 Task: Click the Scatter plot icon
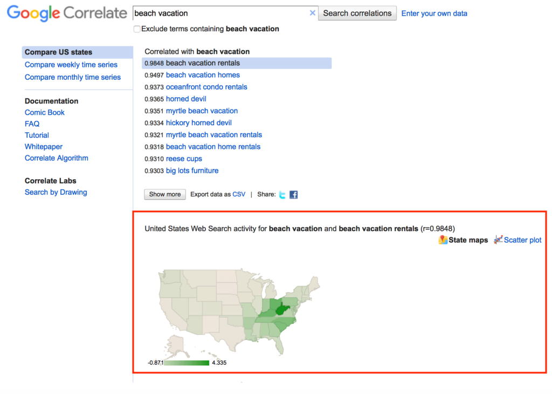point(499,240)
